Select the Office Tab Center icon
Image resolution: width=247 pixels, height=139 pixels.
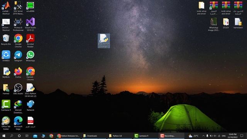tap(6, 123)
